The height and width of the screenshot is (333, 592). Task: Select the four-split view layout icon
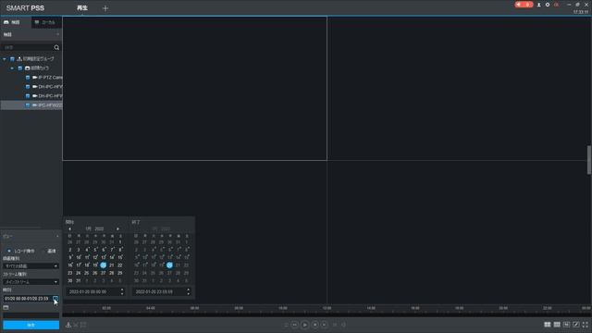coord(547,325)
